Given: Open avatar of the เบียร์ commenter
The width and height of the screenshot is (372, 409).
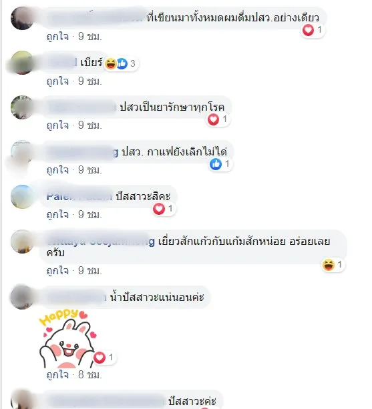Looking at the screenshot, I should [22, 63].
